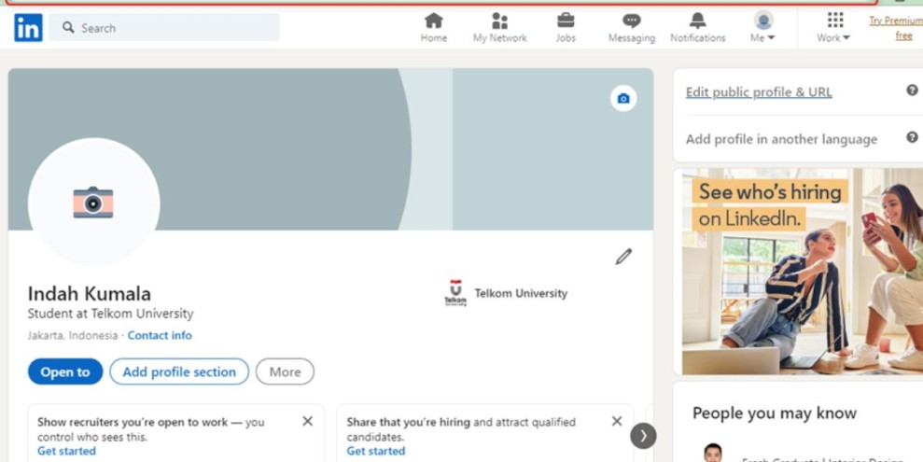This screenshot has height=462, width=923.
Task: Click the Student at Telkom University headline
Action: (110, 314)
